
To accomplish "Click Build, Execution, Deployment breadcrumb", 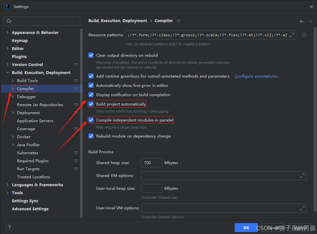I will (x=118, y=21).
